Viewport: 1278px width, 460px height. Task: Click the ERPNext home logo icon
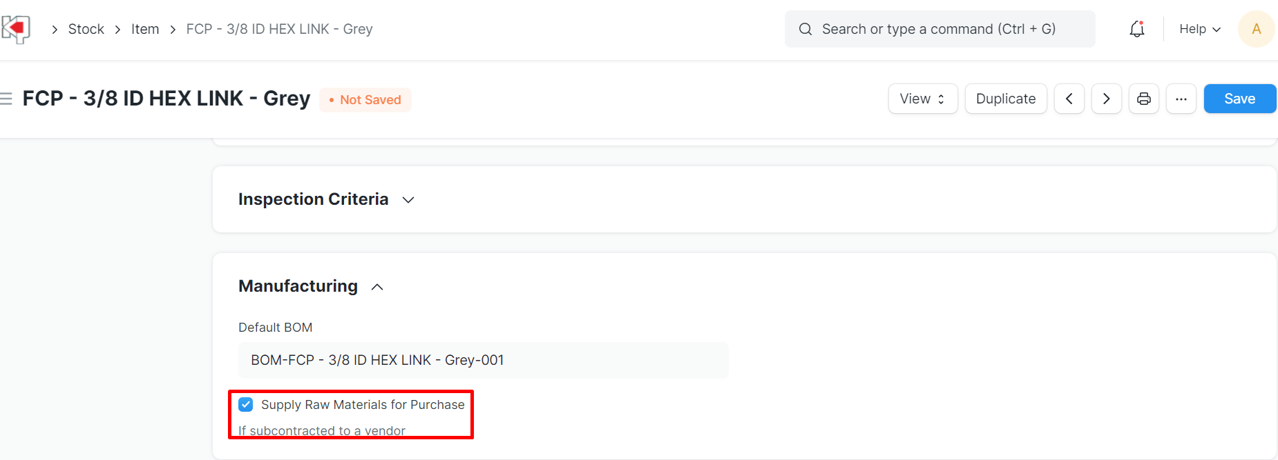click(x=16, y=29)
